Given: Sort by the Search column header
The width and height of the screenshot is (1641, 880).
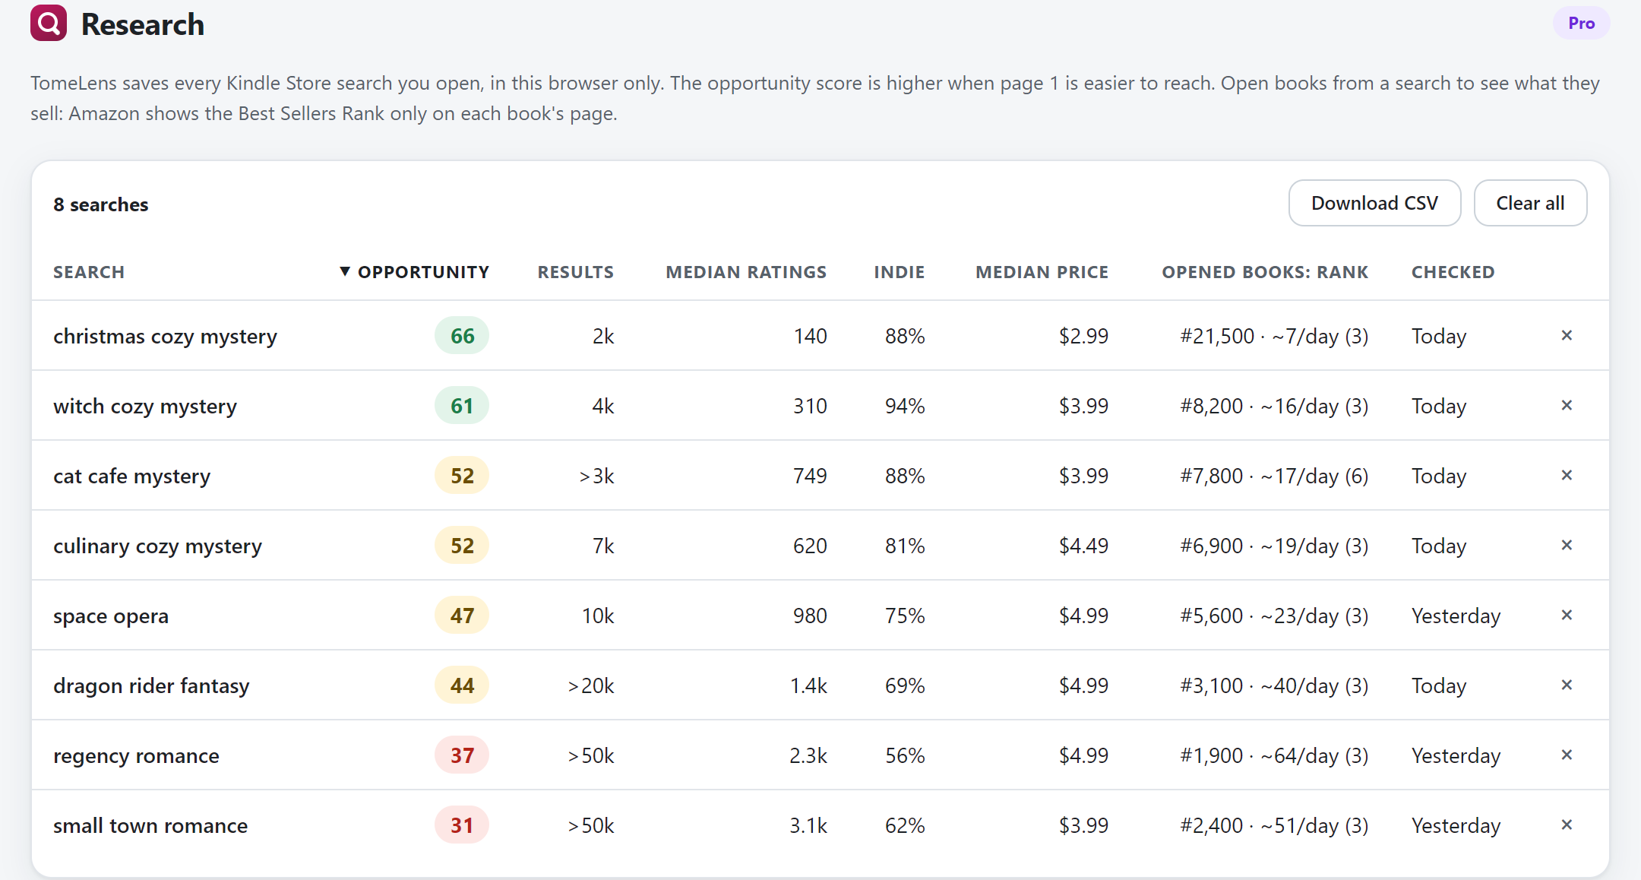Looking at the screenshot, I should click(89, 272).
